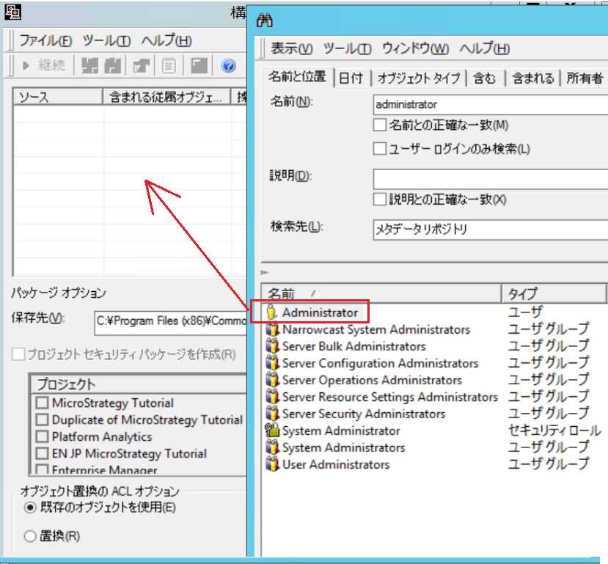
Task: Select the user icon beside Administrator
Action: click(x=271, y=312)
